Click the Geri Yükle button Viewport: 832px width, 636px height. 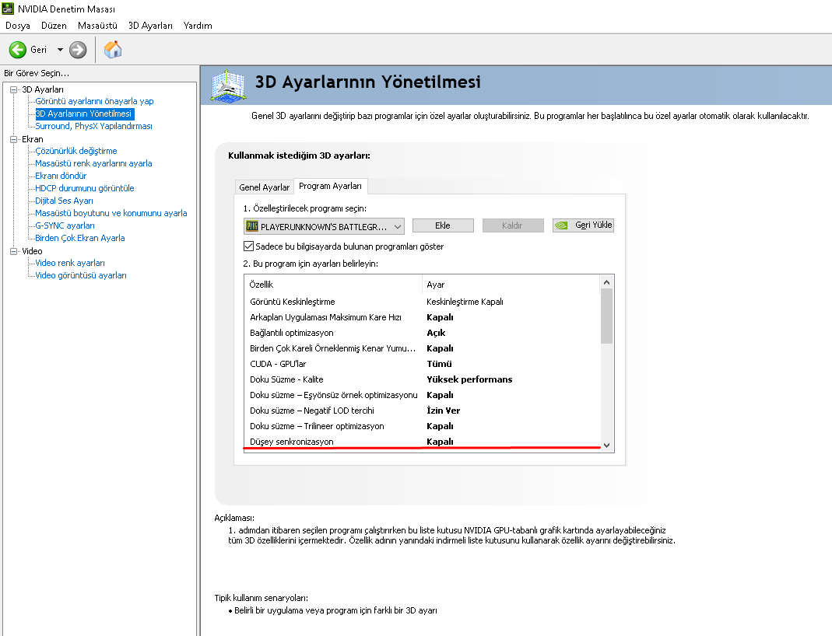pos(583,225)
